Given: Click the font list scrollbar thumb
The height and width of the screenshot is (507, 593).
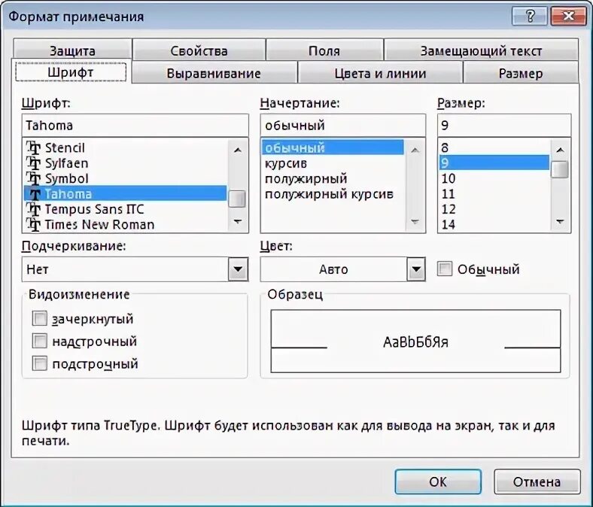Looking at the screenshot, I should (238, 199).
